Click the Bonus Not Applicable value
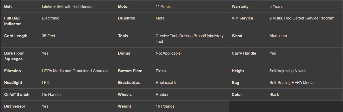Image resolution: width=343 pixels, height=112 pixels. click(x=168, y=53)
